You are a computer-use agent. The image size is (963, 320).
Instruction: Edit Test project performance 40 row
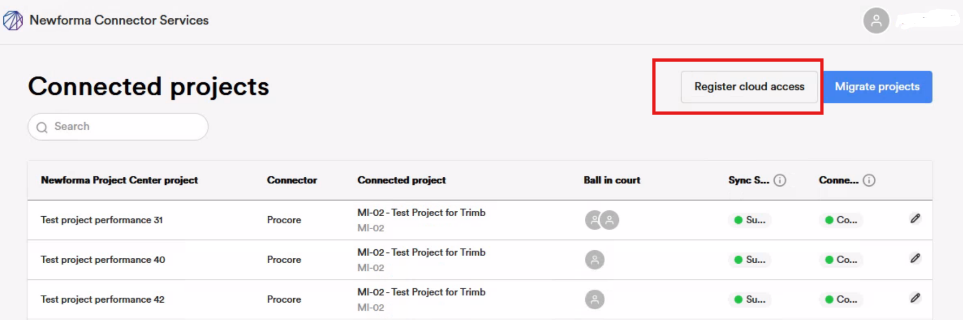point(915,258)
